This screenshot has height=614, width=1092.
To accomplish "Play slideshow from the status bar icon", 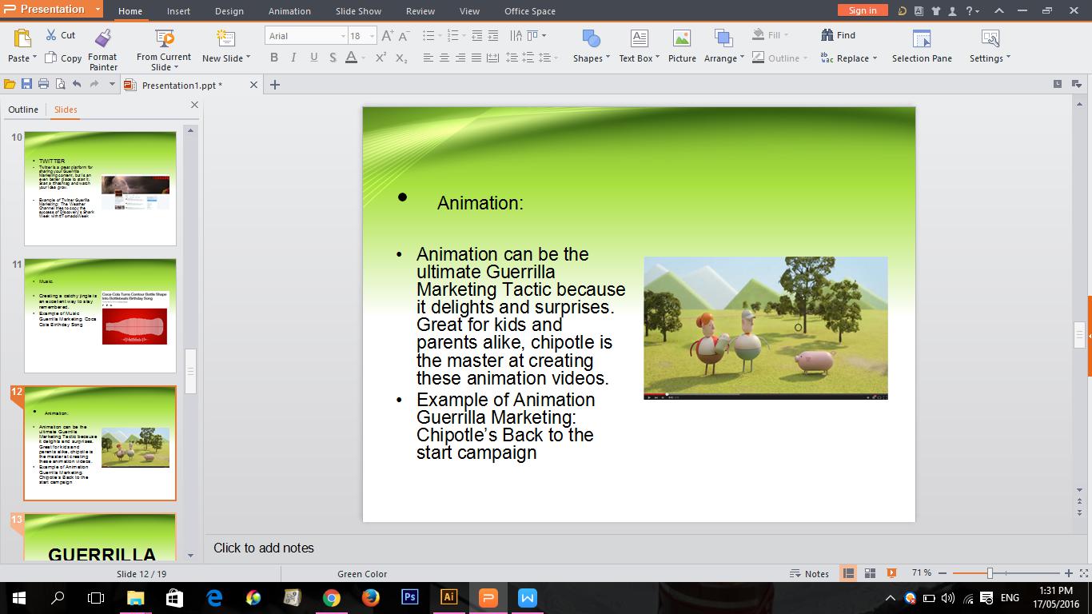I will (x=891, y=573).
